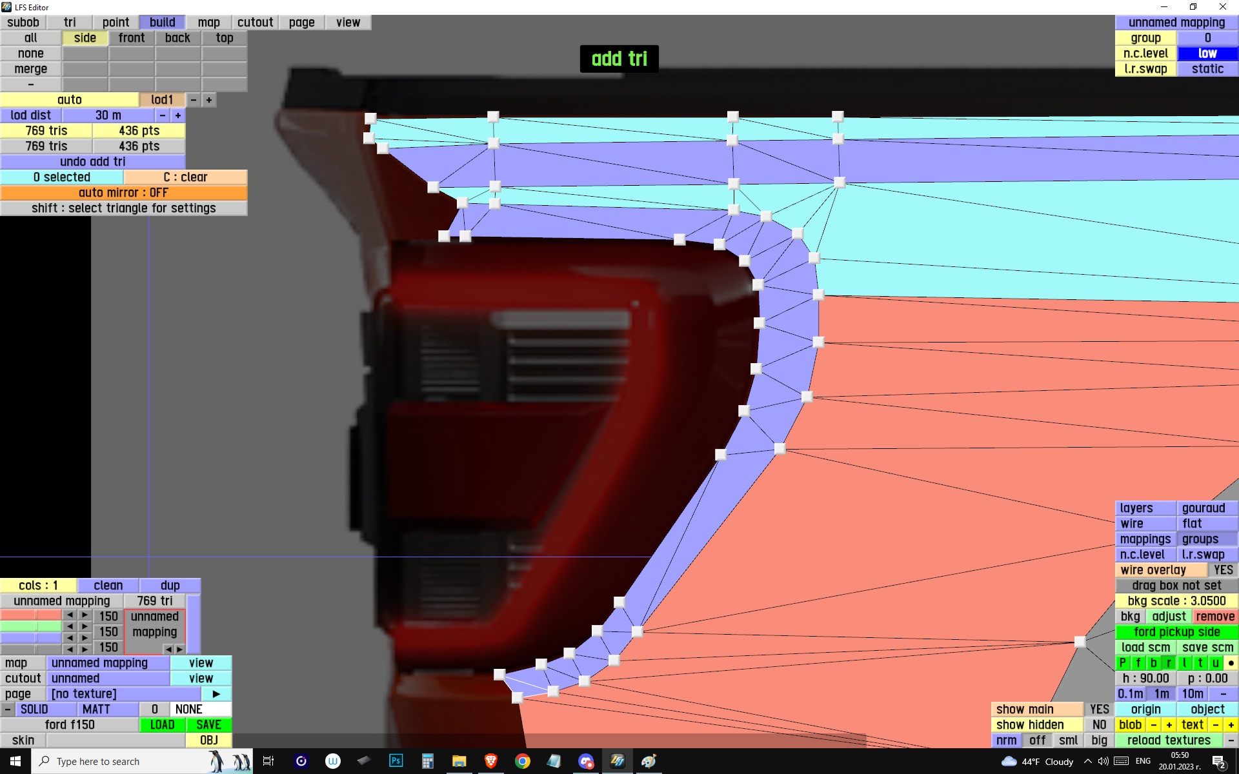Image resolution: width=1239 pixels, height=774 pixels.
Task: Toggle show hidden NO
Action: (1099, 725)
